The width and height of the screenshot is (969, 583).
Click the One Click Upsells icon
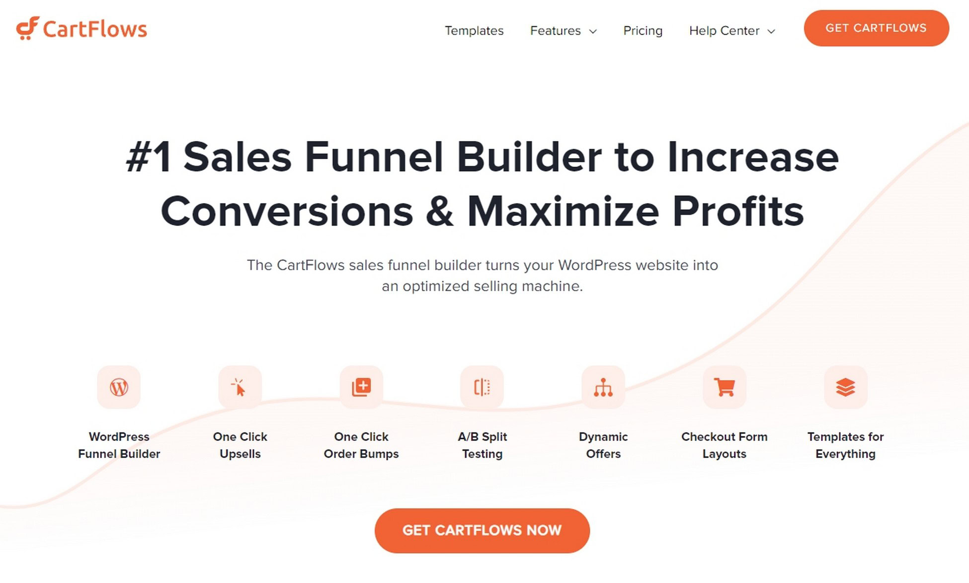[240, 386]
